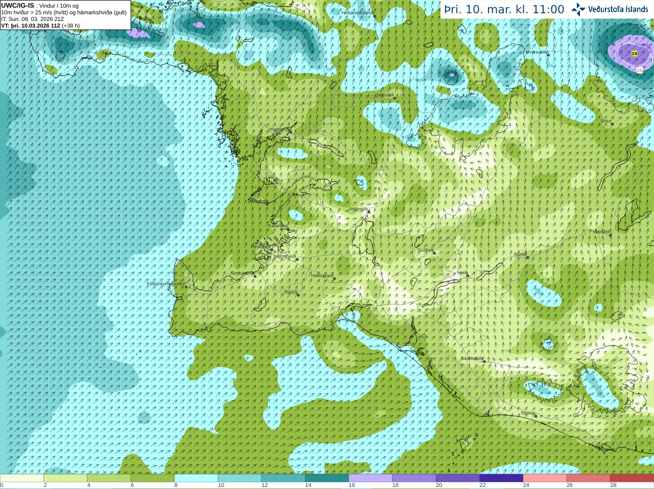Click the Keflavíkurflugvöllur station label
This screenshot has width=654, height=489.
pos(166,284)
